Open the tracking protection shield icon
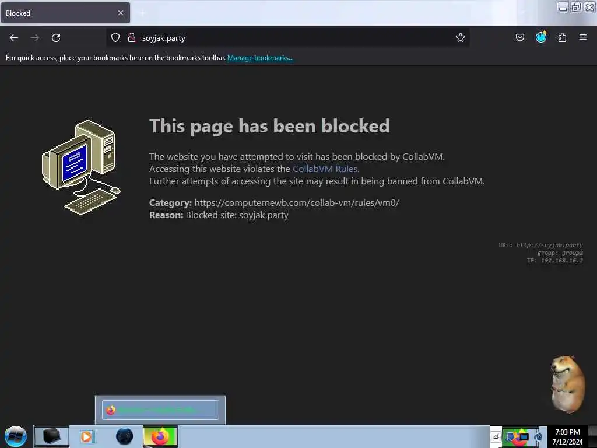Screen dimensions: 597x448 click(115, 37)
